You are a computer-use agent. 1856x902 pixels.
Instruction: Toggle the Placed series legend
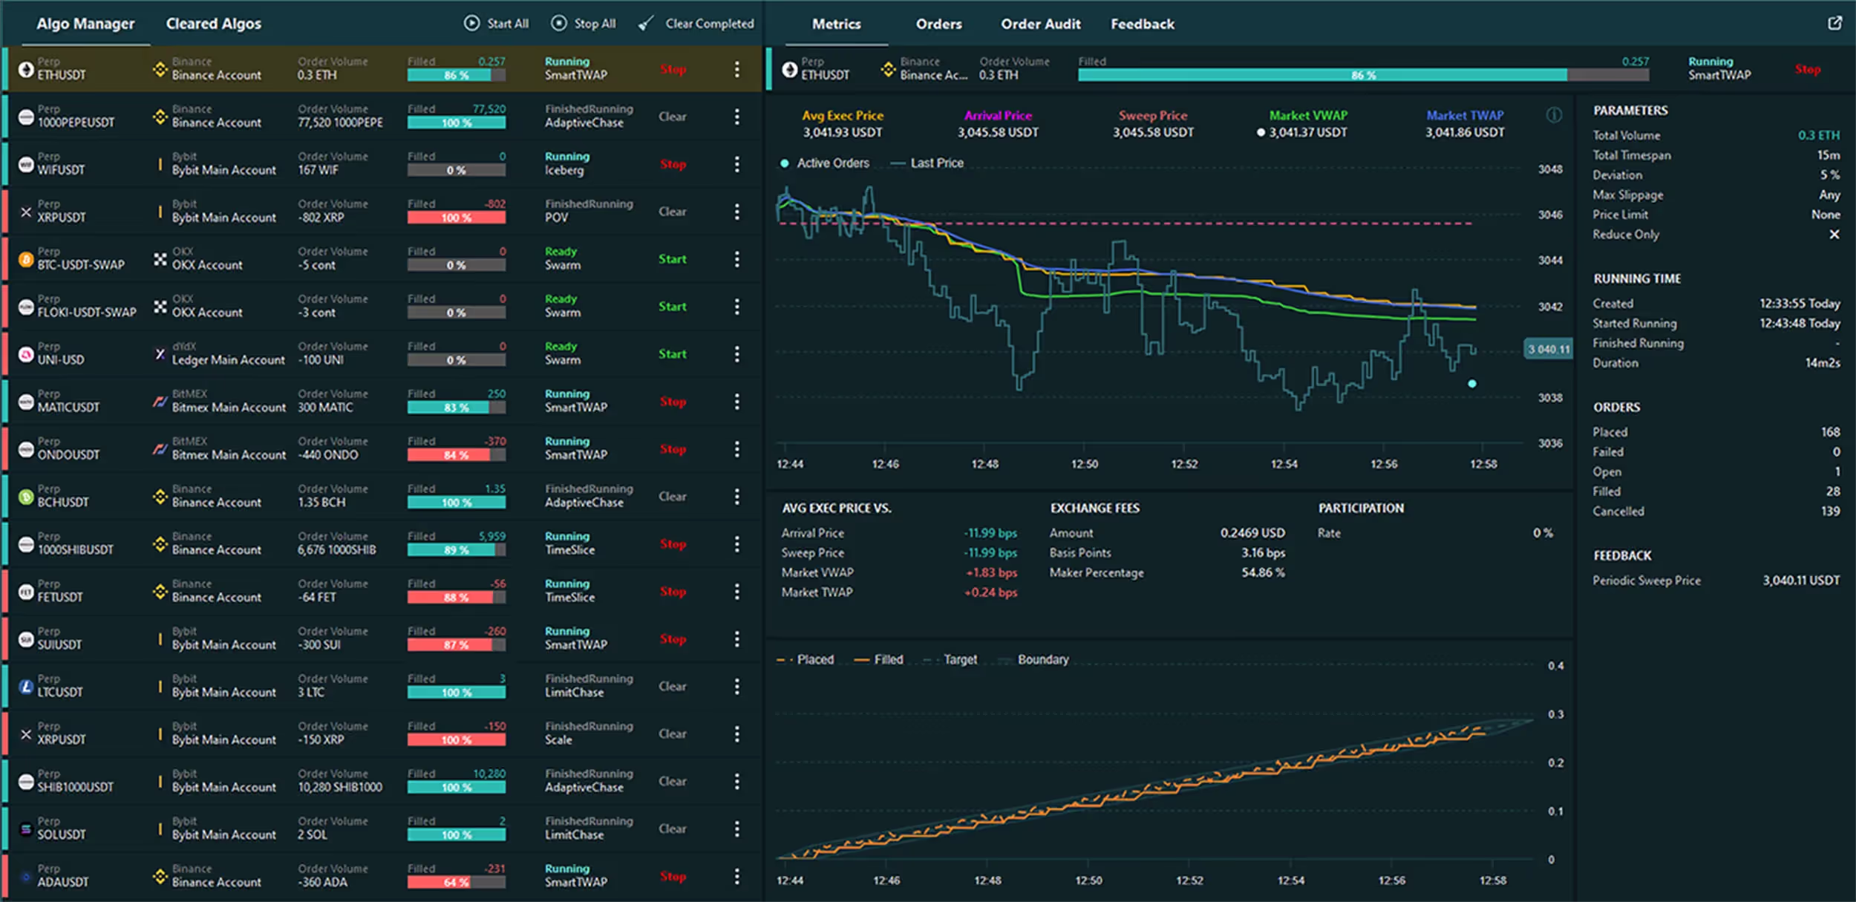pos(806,659)
